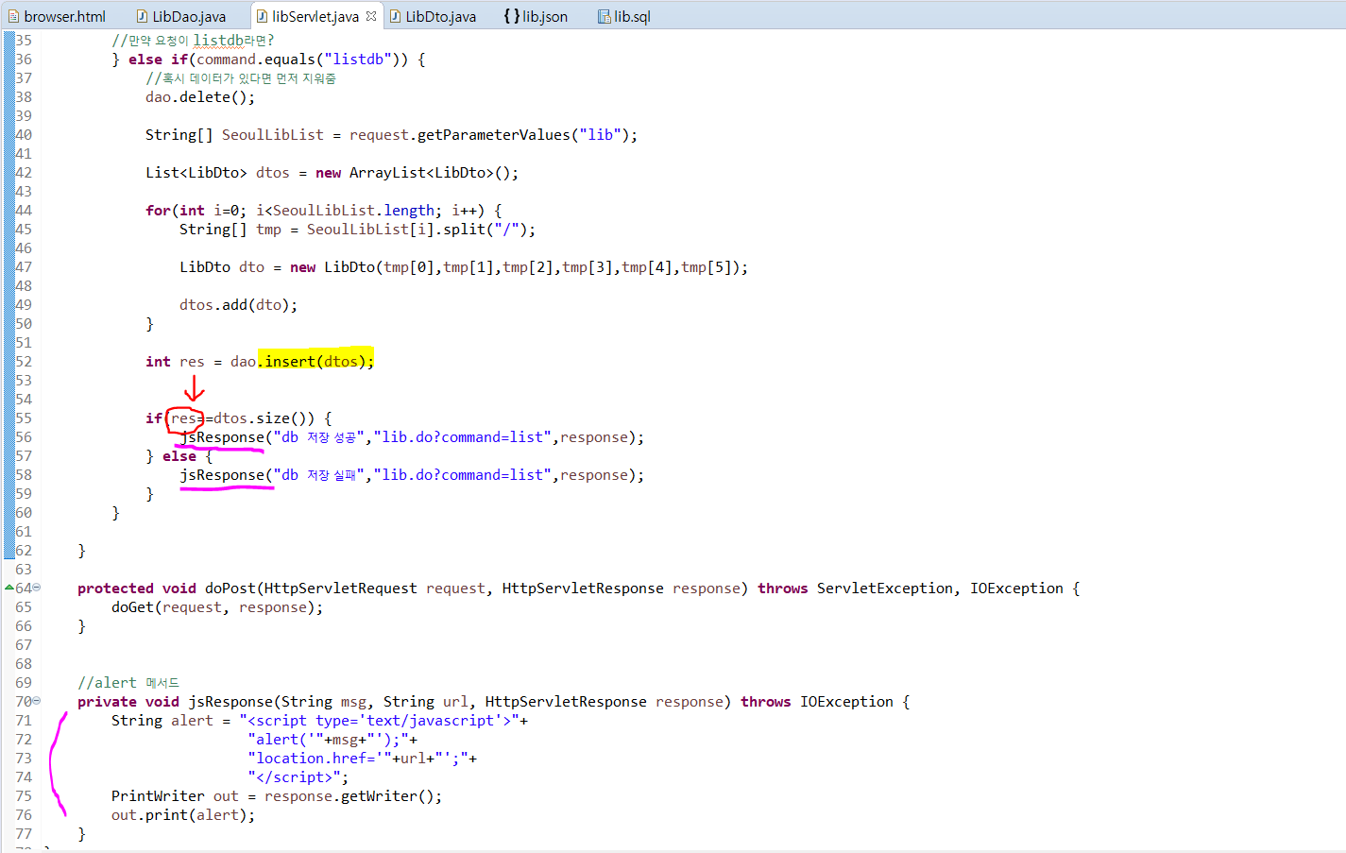Click the "db 저장 실패" string literal
The height and width of the screenshot is (853, 1346).
(319, 474)
